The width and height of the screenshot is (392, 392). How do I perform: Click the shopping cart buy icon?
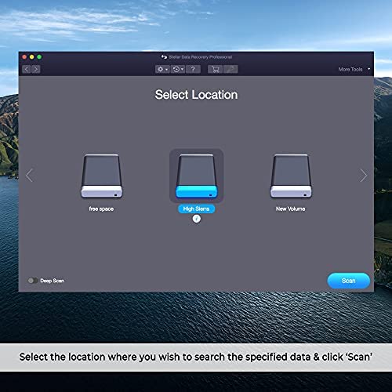tap(216, 69)
